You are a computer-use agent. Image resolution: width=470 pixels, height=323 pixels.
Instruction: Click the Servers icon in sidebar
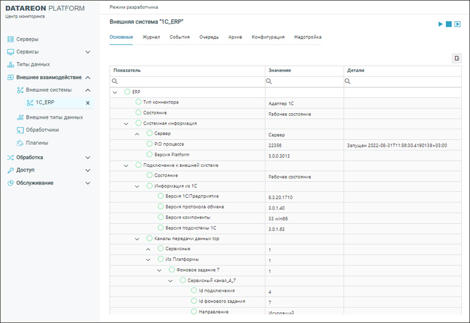click(x=11, y=39)
